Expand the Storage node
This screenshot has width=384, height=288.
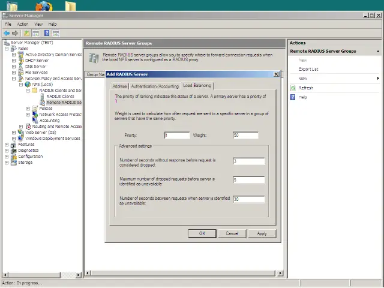7,163
